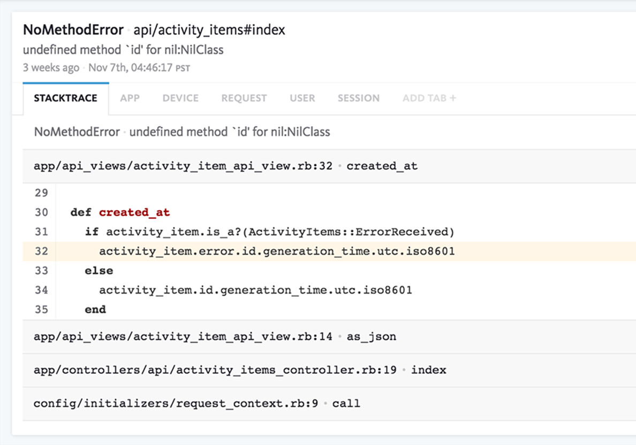The width and height of the screenshot is (636, 445).
Task: Switch to the USER tab
Action: click(302, 98)
